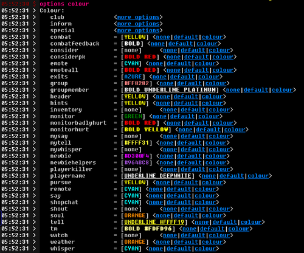
Task: Set monitor colour to none
Action: click(x=159, y=117)
